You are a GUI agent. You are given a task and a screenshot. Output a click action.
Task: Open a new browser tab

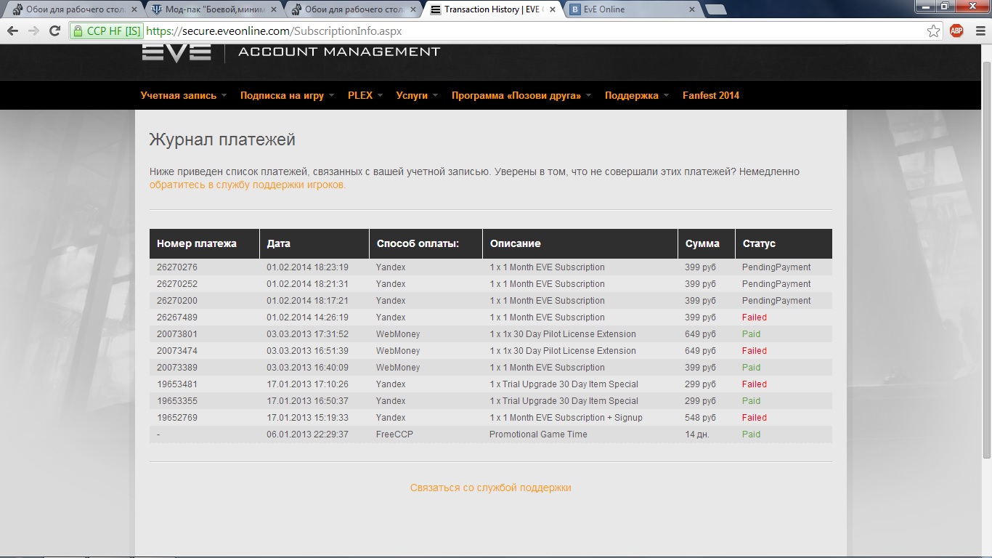click(716, 10)
